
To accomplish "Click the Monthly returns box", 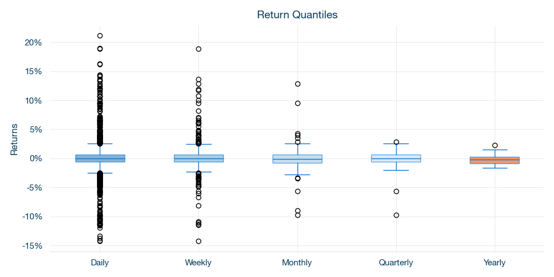I will coord(297,159).
